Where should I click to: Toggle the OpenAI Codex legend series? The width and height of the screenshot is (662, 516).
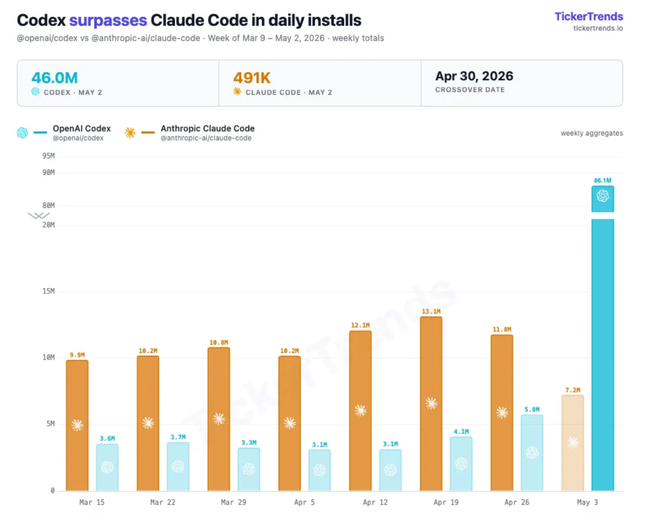tap(82, 132)
